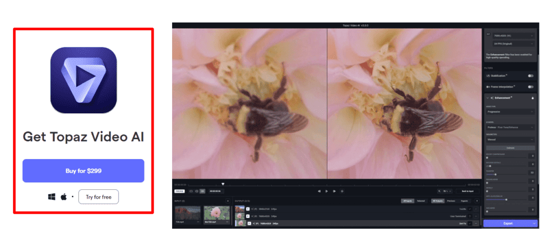The height and width of the screenshot is (246, 554).
Task: Open the Proteus AI model dropdown
Action: coord(511,127)
